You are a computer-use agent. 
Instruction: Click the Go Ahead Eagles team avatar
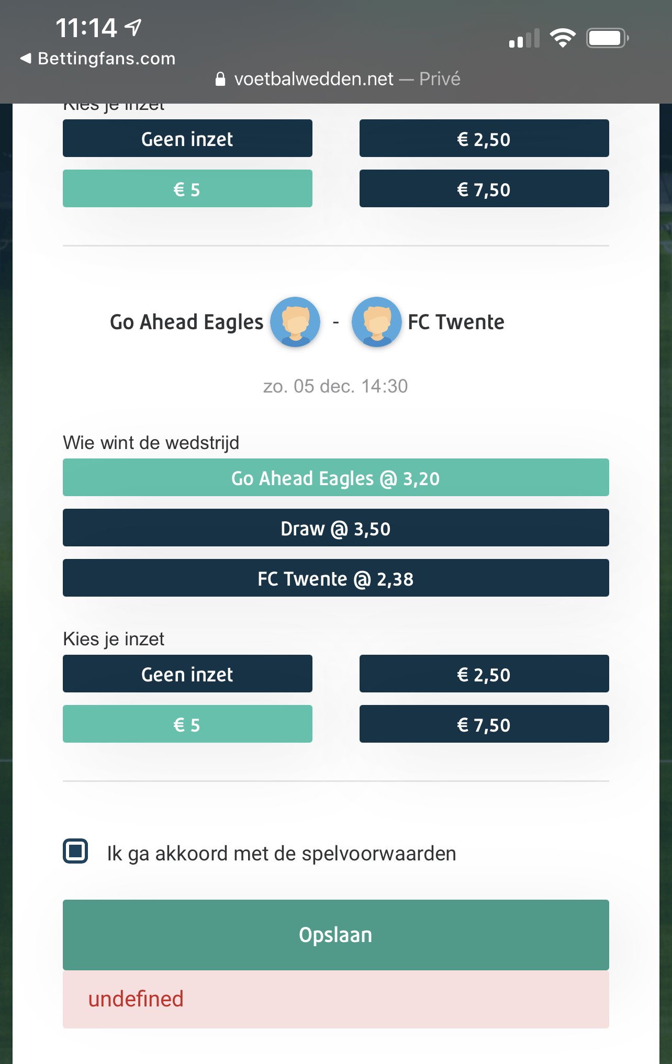click(x=295, y=322)
